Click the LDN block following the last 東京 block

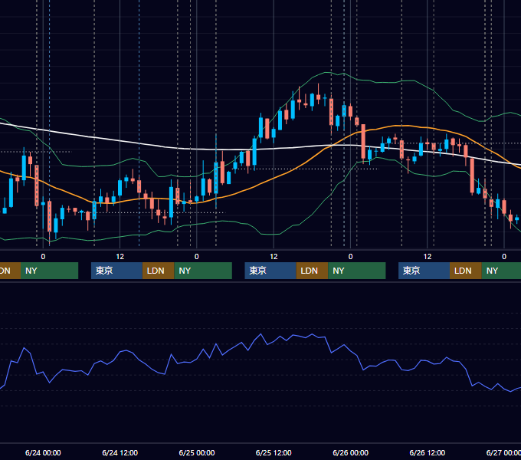point(466,271)
